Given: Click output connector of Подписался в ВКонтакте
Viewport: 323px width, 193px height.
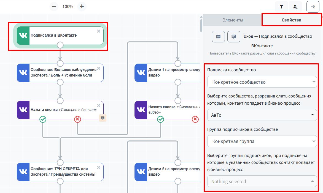Looking at the screenshot, I should (60, 45).
